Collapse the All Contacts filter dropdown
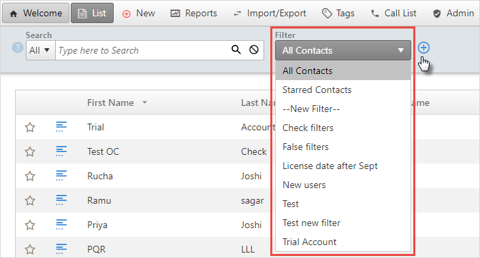 343,50
